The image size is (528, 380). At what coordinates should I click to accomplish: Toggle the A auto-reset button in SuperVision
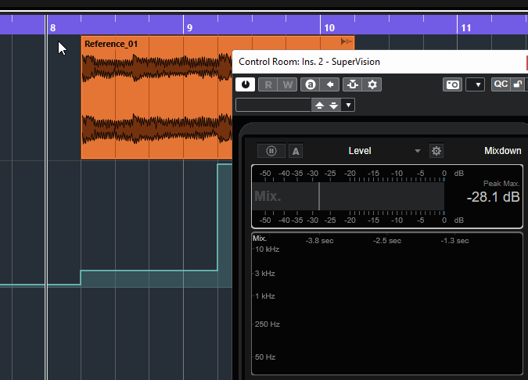click(296, 151)
